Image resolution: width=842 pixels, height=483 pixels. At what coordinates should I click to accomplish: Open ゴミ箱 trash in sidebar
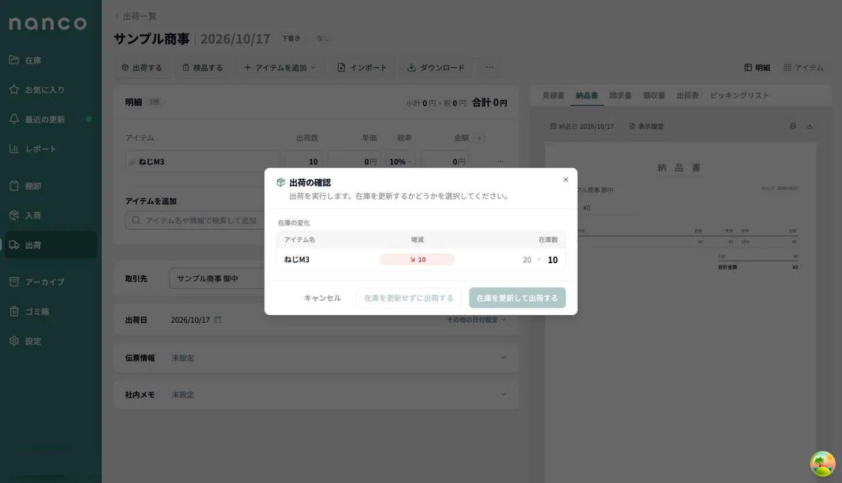click(50, 311)
